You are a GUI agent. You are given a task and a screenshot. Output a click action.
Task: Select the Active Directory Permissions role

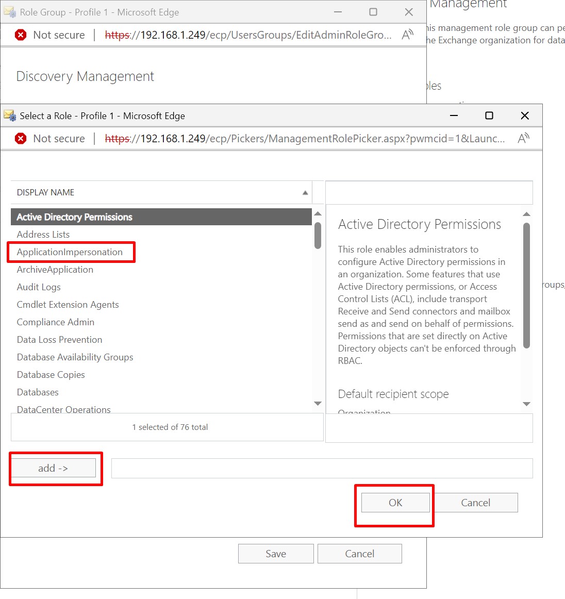(161, 217)
